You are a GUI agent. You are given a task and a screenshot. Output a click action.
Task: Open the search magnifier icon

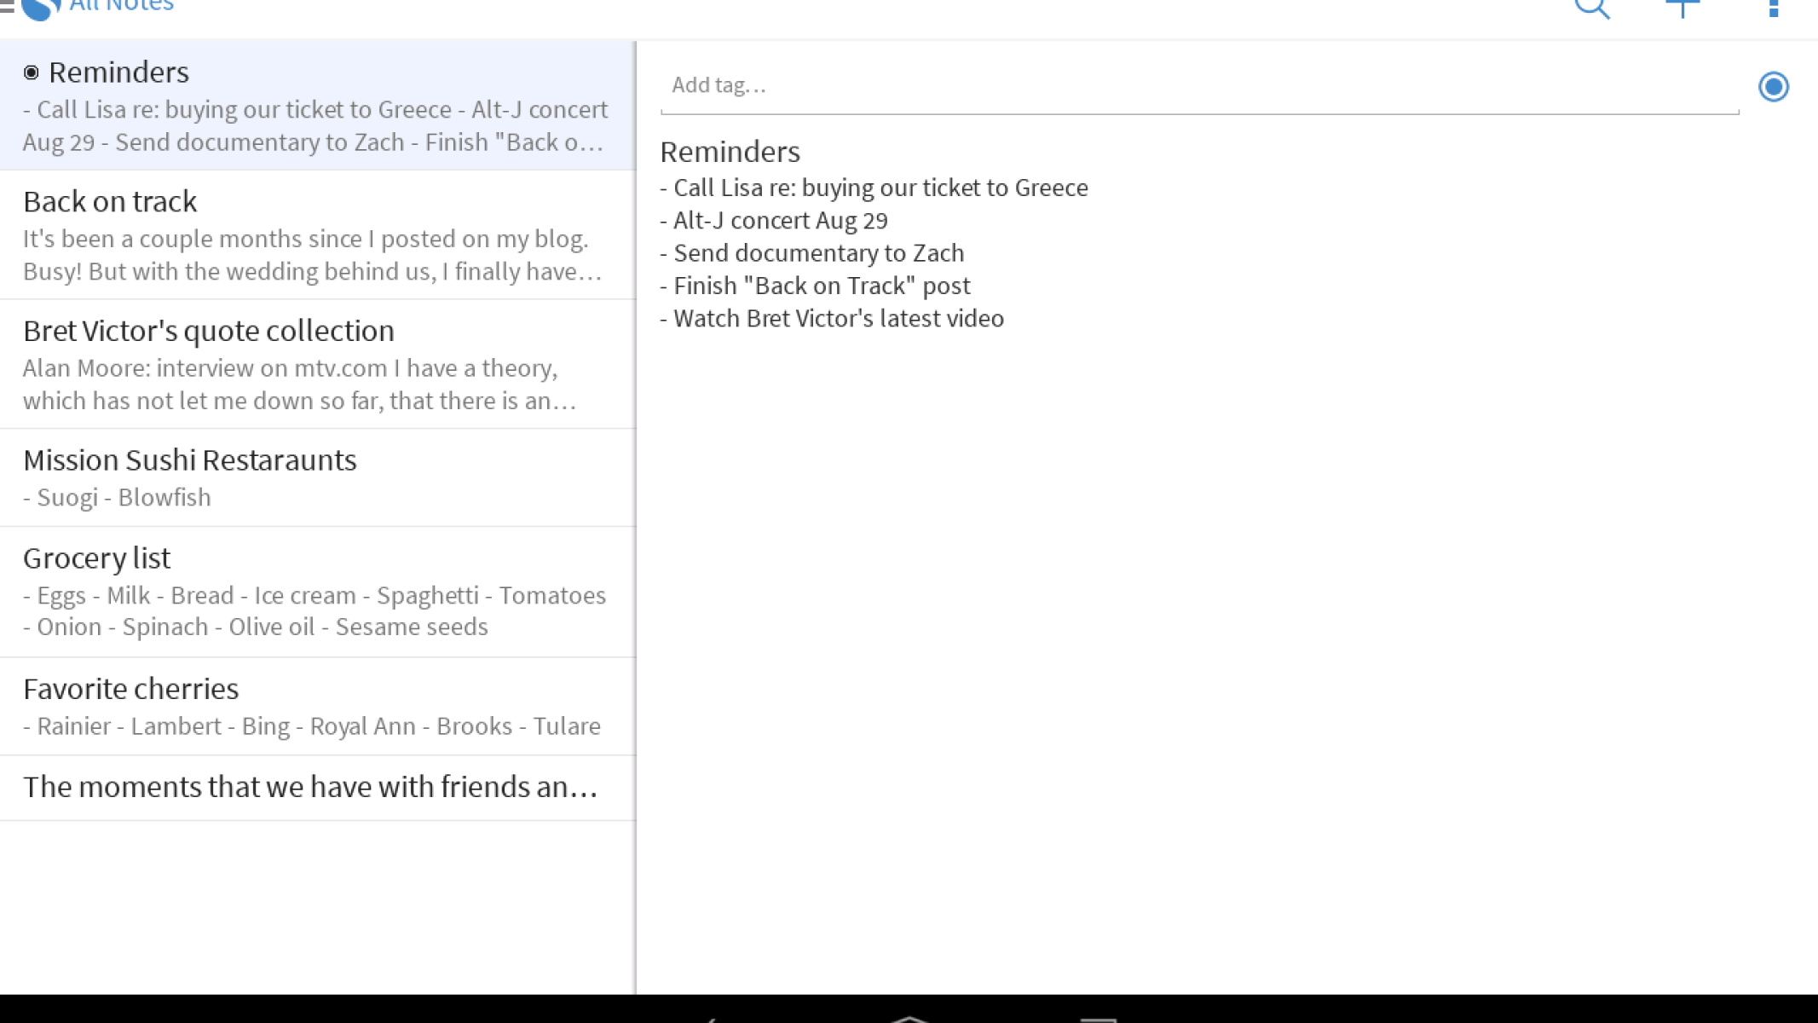tap(1591, 8)
